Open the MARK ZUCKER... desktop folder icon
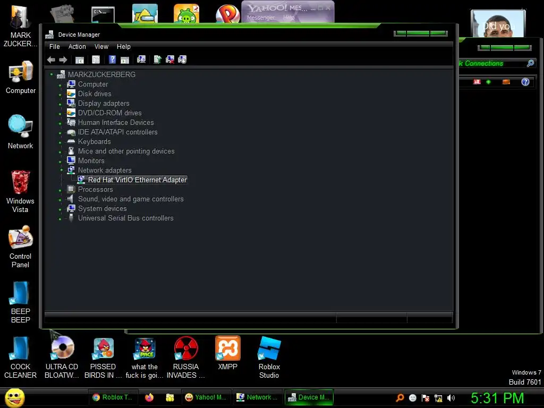Viewport: 544px width, 408px height. [x=21, y=26]
